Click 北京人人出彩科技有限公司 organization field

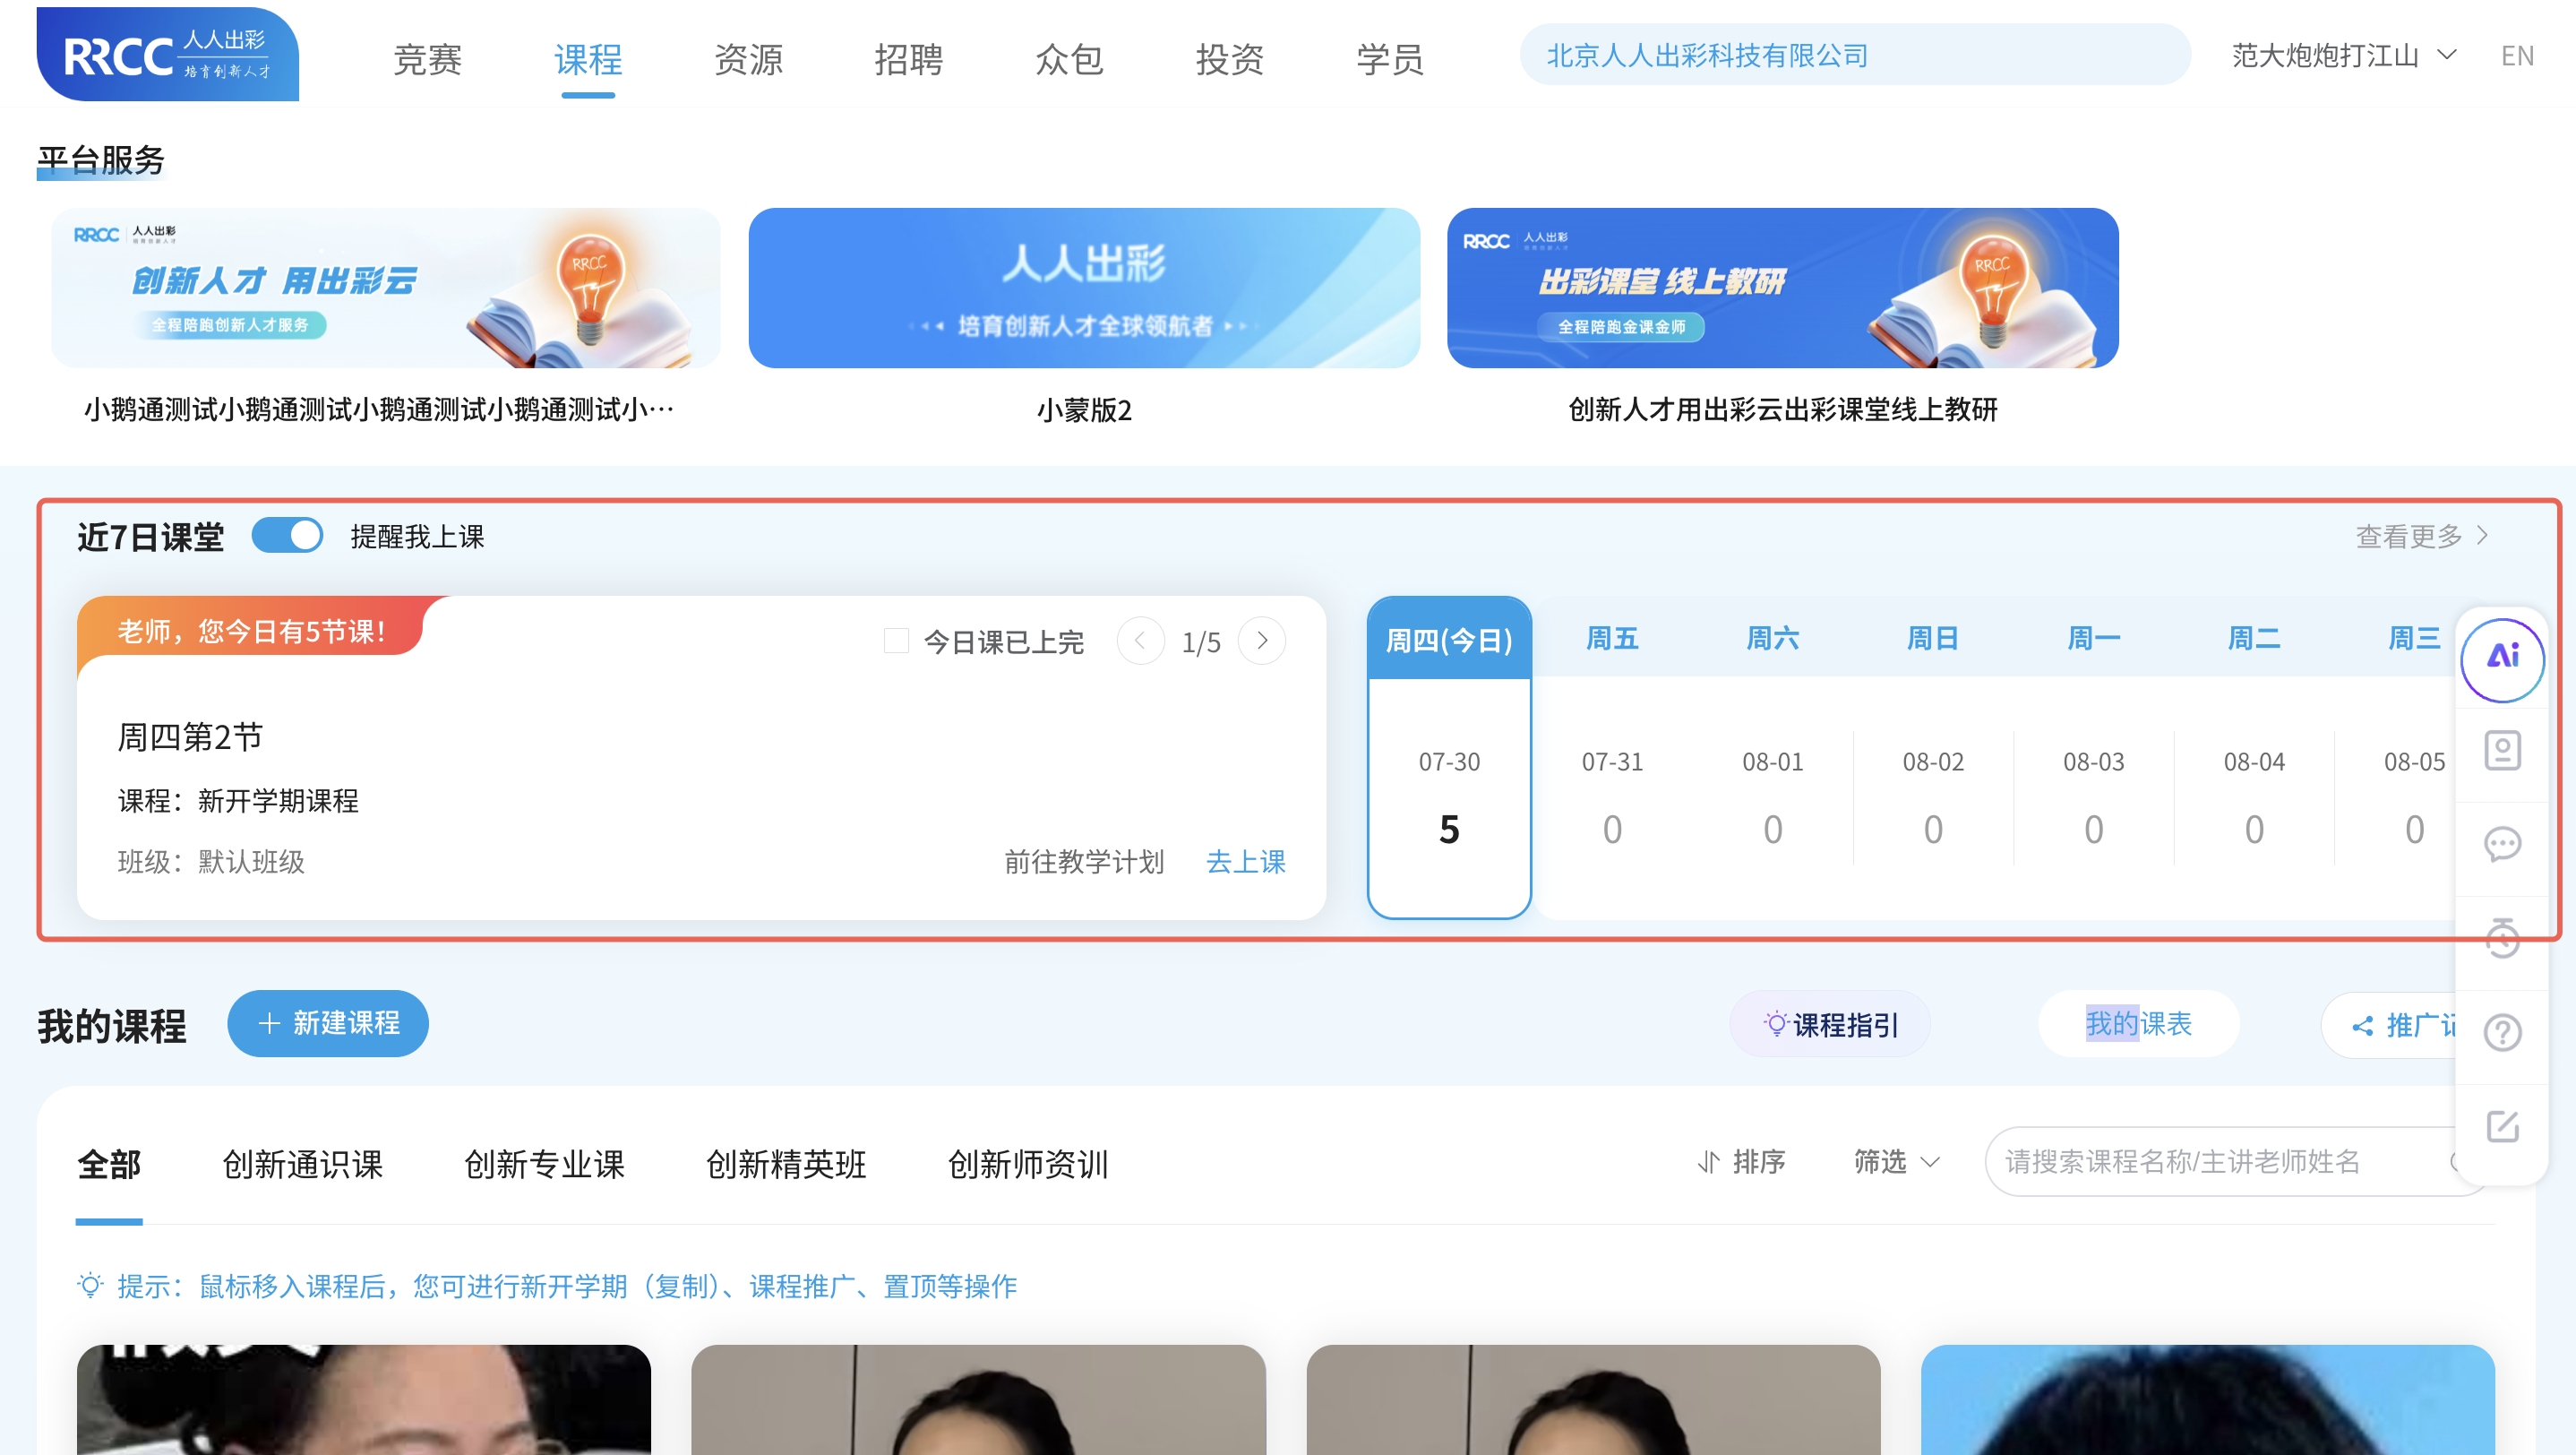coord(1855,55)
